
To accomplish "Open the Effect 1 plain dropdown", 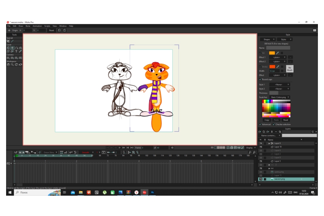I will pyautogui.click(x=278, y=57).
